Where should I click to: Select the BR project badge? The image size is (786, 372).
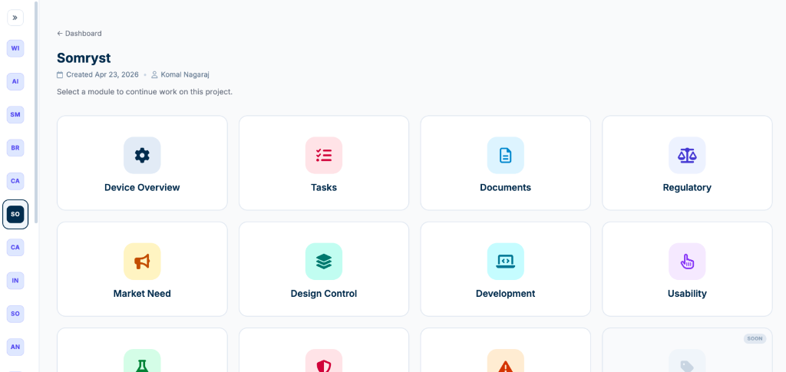coord(15,148)
